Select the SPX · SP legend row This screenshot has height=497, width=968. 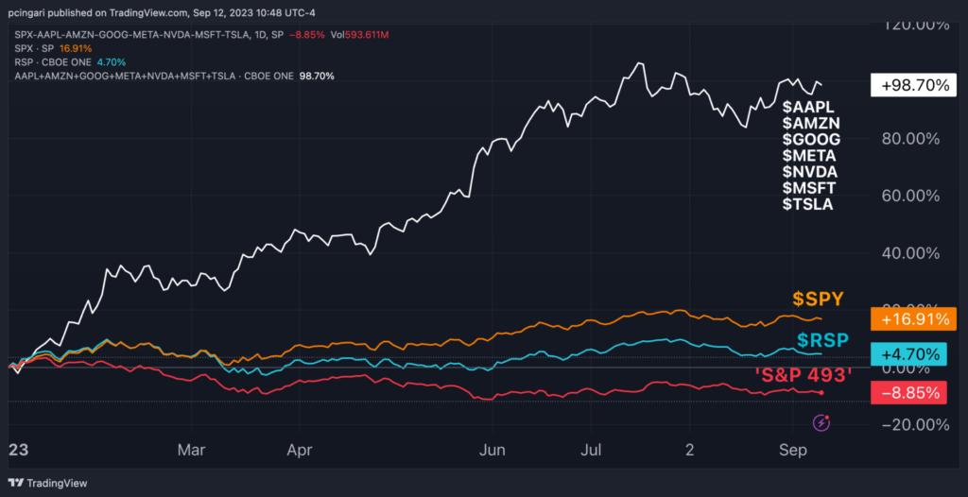[54, 48]
